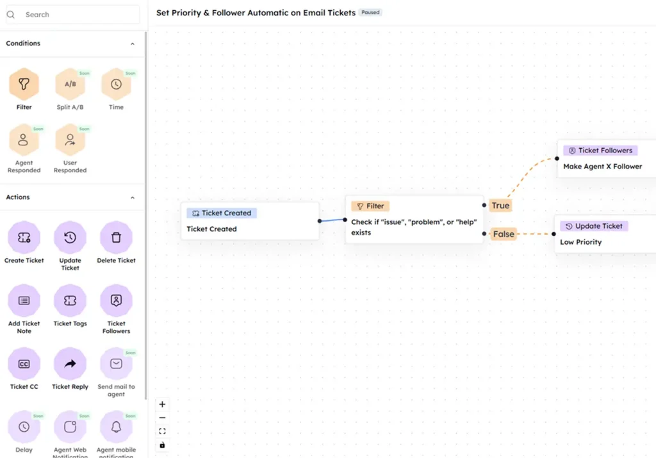Open the Ticket Created trigger node
The width and height of the screenshot is (656, 458).
pyautogui.click(x=250, y=221)
